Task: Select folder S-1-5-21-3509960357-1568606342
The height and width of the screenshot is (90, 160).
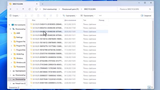Action: [48, 75]
